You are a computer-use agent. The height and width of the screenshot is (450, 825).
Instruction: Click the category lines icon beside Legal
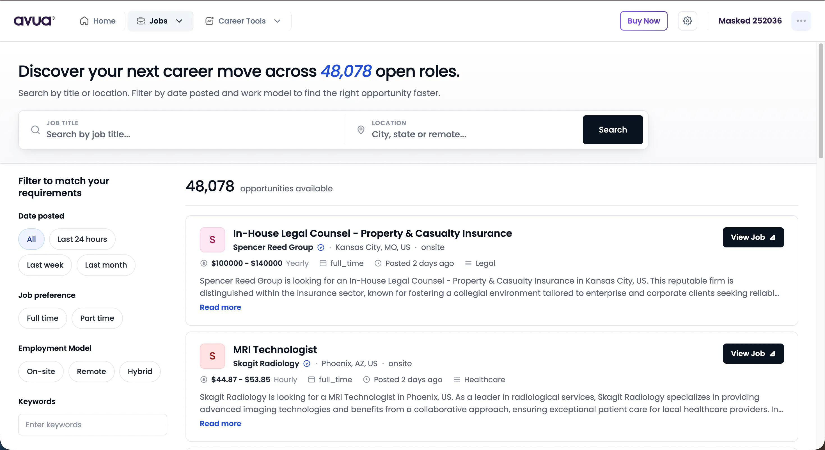[468, 263]
